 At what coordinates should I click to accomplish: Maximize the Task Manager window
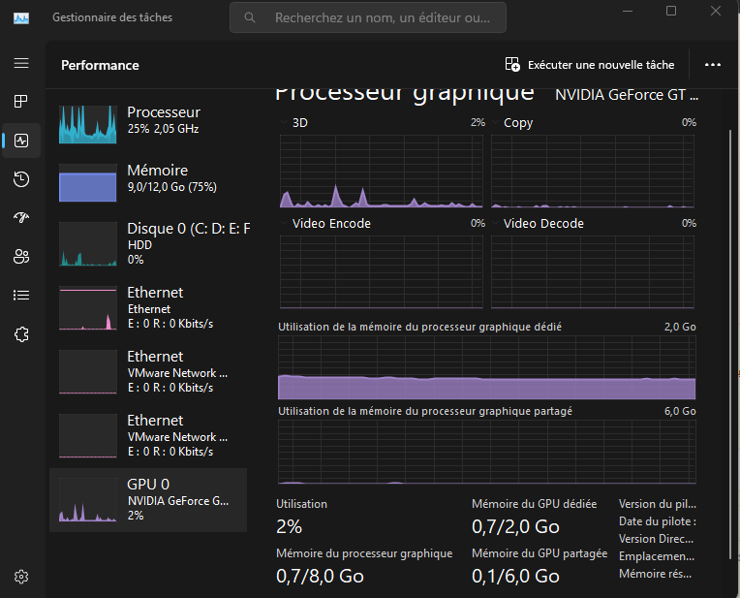(671, 11)
